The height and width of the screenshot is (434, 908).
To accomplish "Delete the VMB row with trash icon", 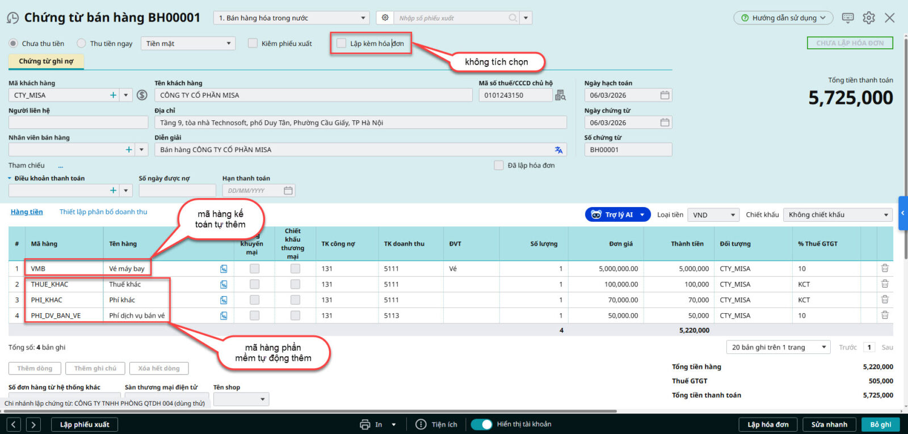I will [885, 268].
